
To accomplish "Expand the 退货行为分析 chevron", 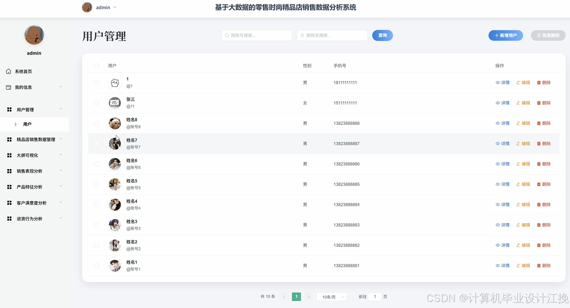I will tap(61, 218).
